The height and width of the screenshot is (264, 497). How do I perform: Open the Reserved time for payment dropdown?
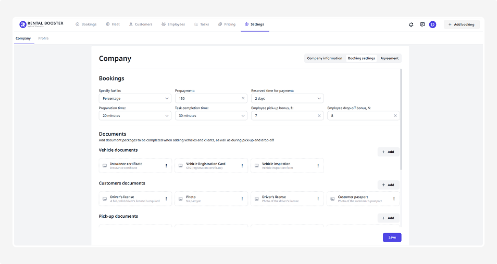tap(287, 98)
